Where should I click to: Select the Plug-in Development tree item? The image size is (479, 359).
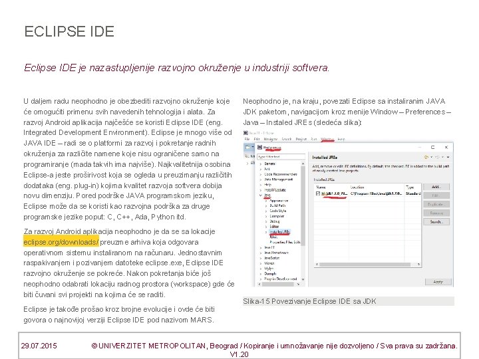click(281, 279)
